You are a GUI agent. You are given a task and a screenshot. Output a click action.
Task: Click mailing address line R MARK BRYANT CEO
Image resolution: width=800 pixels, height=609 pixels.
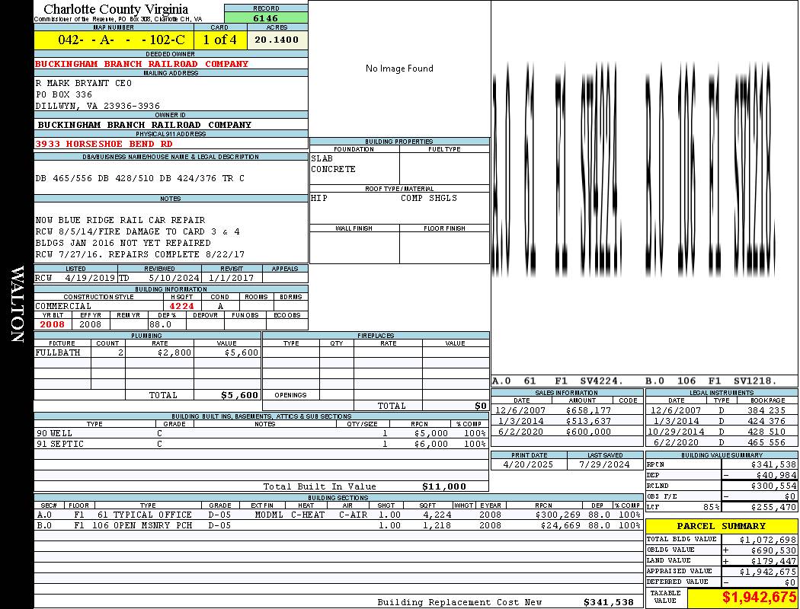tap(84, 83)
